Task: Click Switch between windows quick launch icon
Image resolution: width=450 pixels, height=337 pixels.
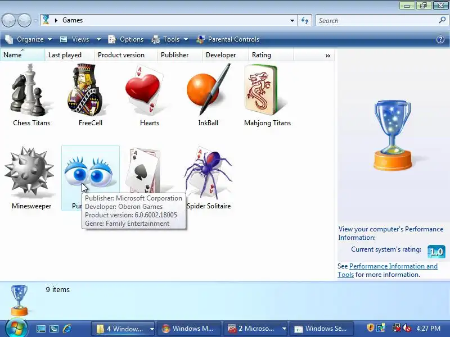Action: (54, 329)
